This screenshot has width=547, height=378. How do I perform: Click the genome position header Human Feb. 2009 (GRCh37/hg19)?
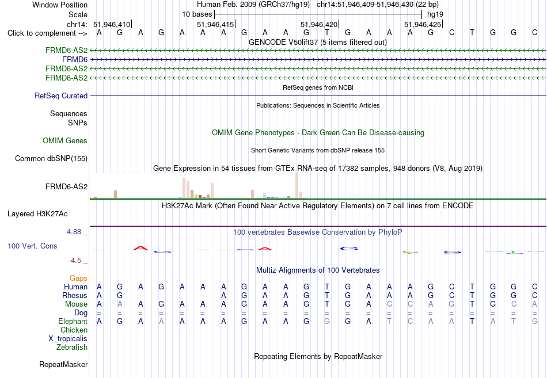click(x=253, y=5)
